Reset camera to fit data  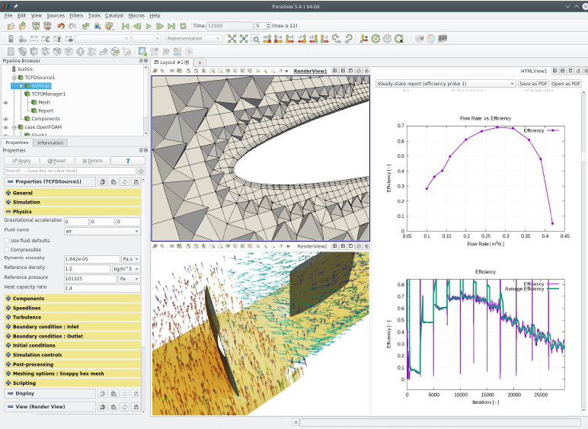click(232, 39)
